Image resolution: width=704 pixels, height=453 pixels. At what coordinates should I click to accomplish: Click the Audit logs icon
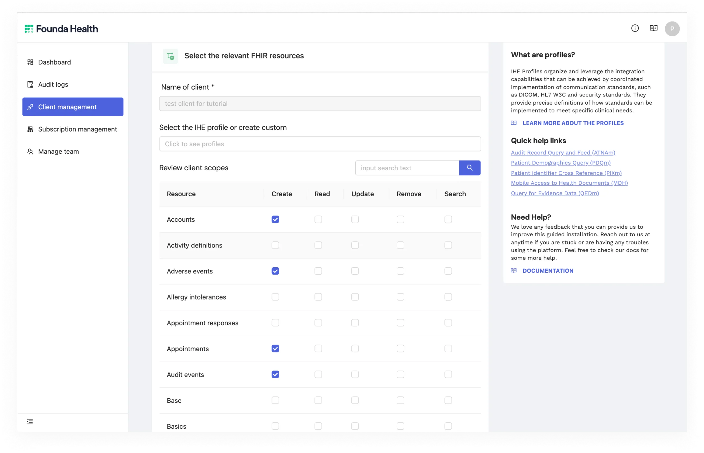point(30,84)
